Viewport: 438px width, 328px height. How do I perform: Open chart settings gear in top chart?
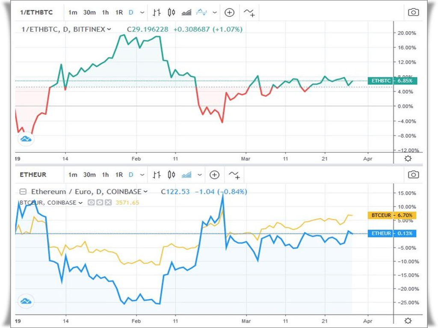(x=408, y=158)
